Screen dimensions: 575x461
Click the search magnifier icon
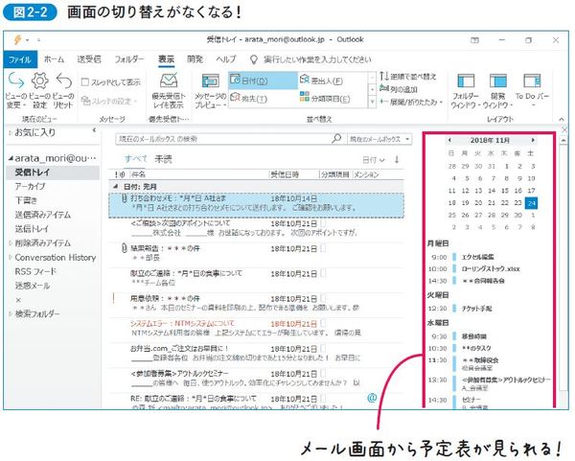point(336,138)
